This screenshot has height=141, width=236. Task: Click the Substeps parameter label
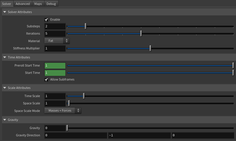tap(33, 26)
